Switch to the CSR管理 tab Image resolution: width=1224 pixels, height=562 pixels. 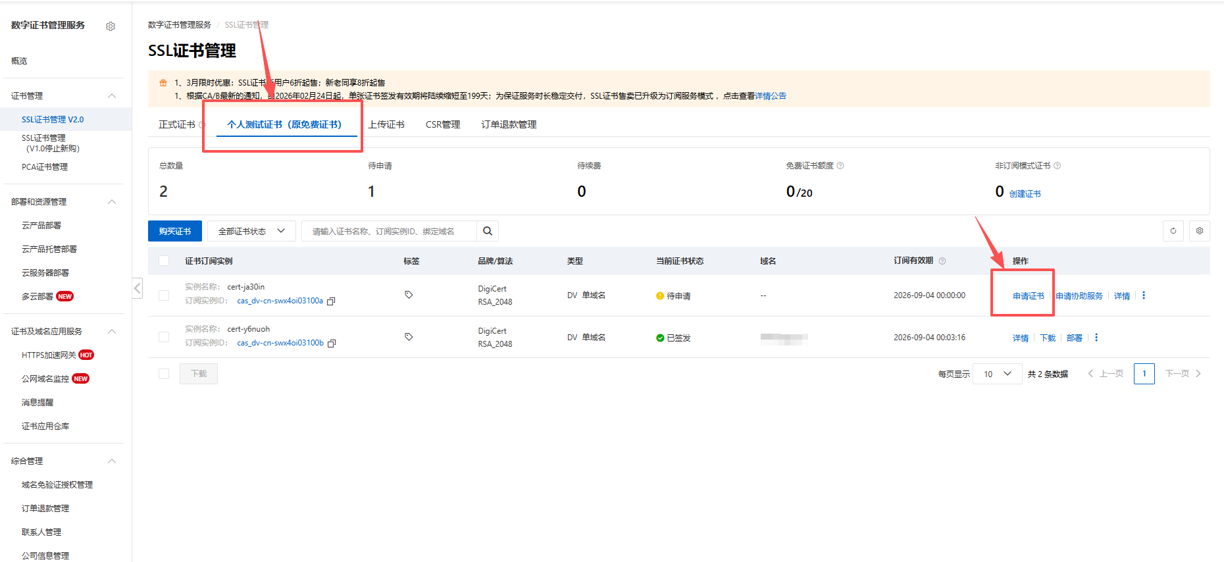pos(443,124)
